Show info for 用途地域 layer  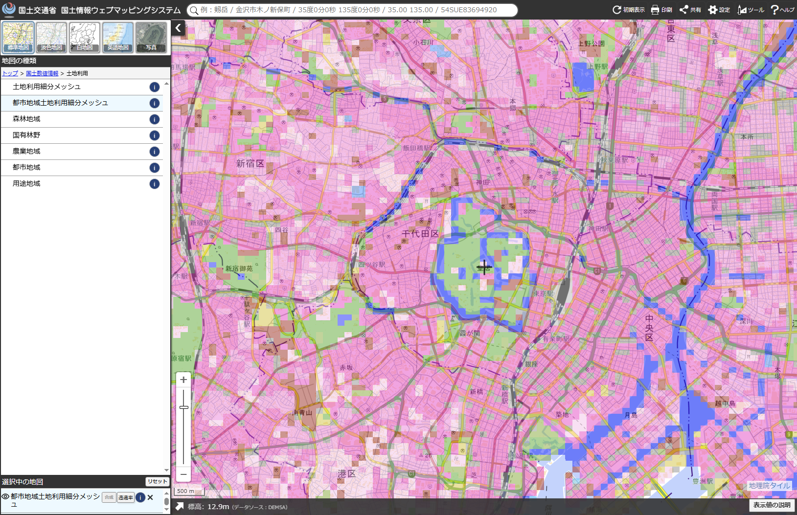pyautogui.click(x=154, y=184)
